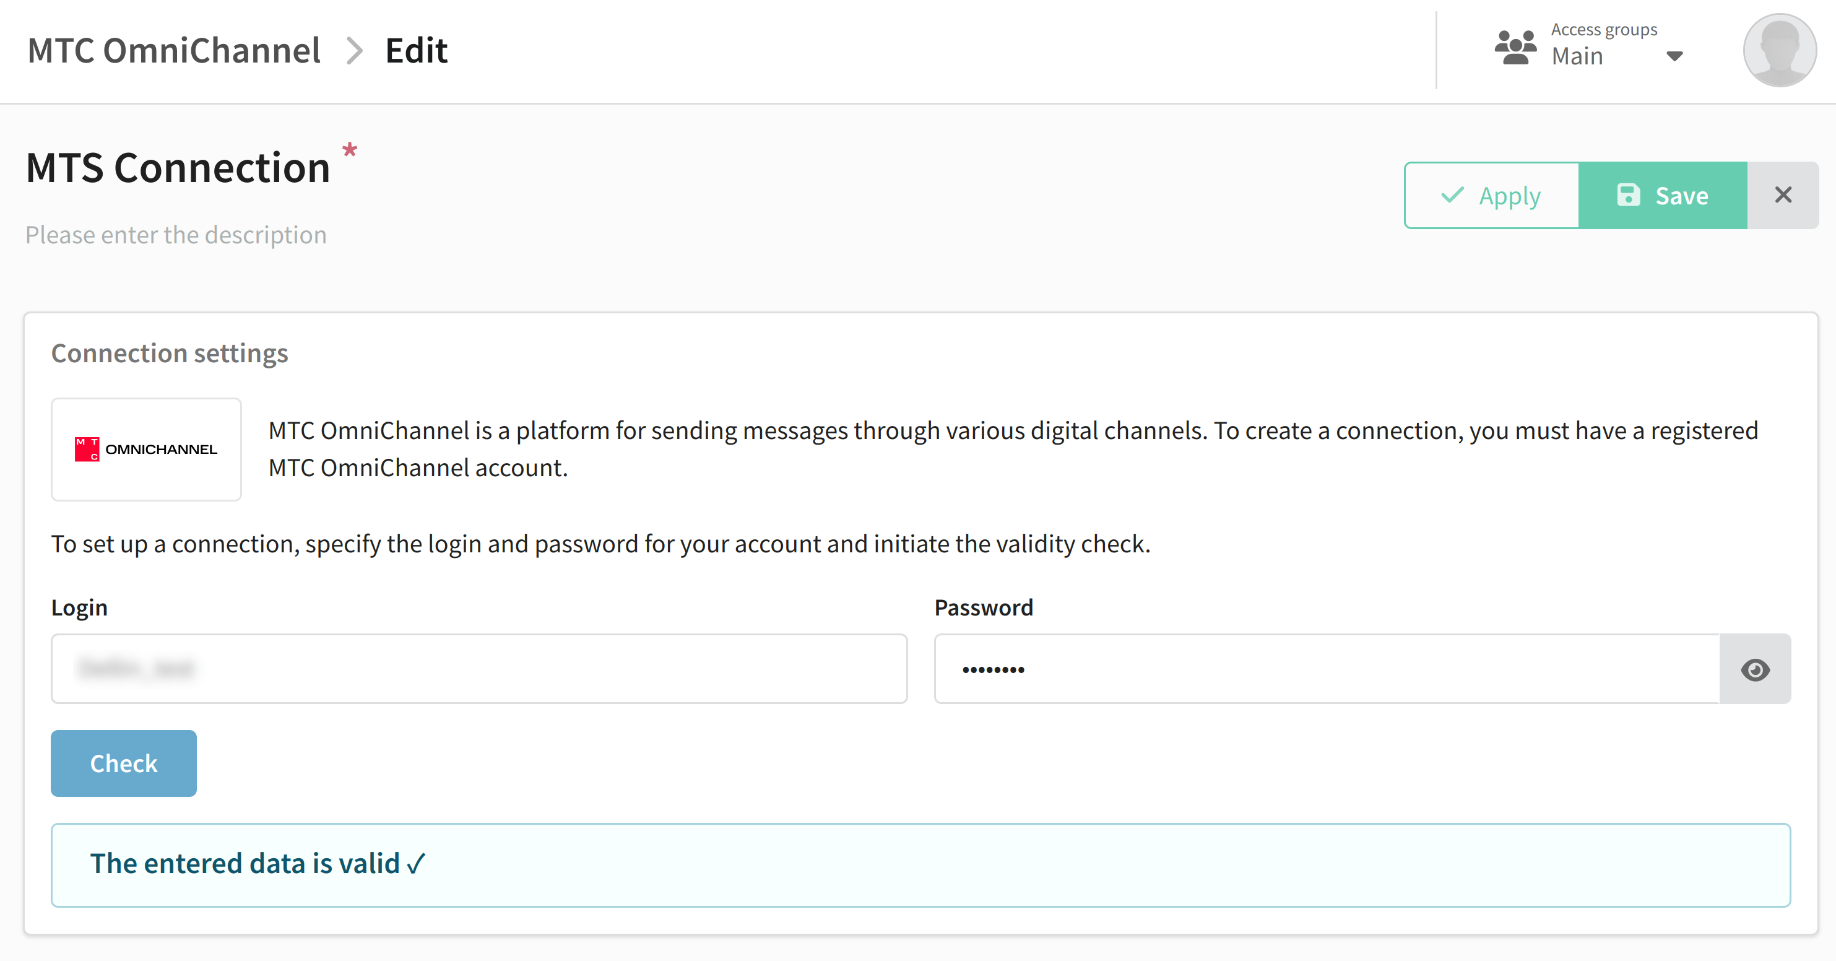The width and height of the screenshot is (1836, 961).
Task: Close the edit form with X
Action: pos(1783,195)
